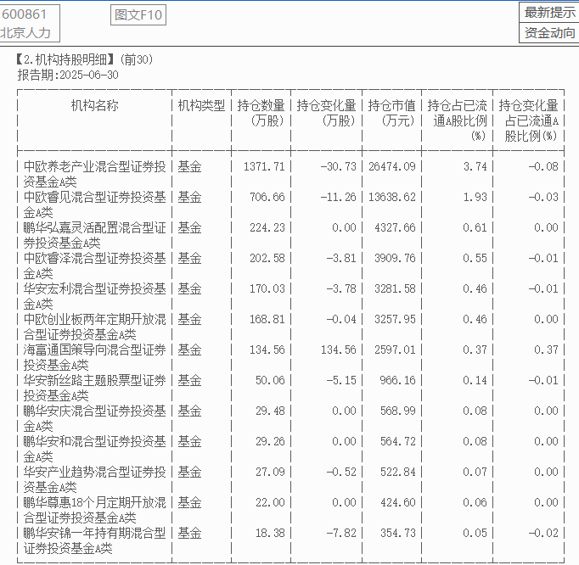This screenshot has height=565, width=579.
Task: Click holding quantity 202.58
Action: [x=267, y=259]
